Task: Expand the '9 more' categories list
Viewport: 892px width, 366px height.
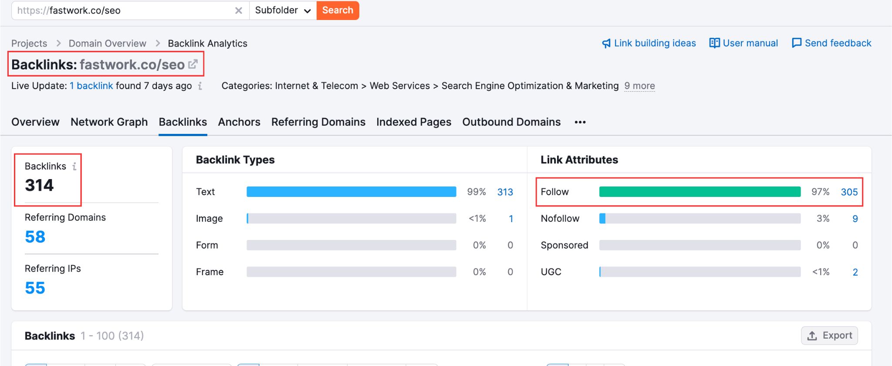Action: [x=639, y=86]
